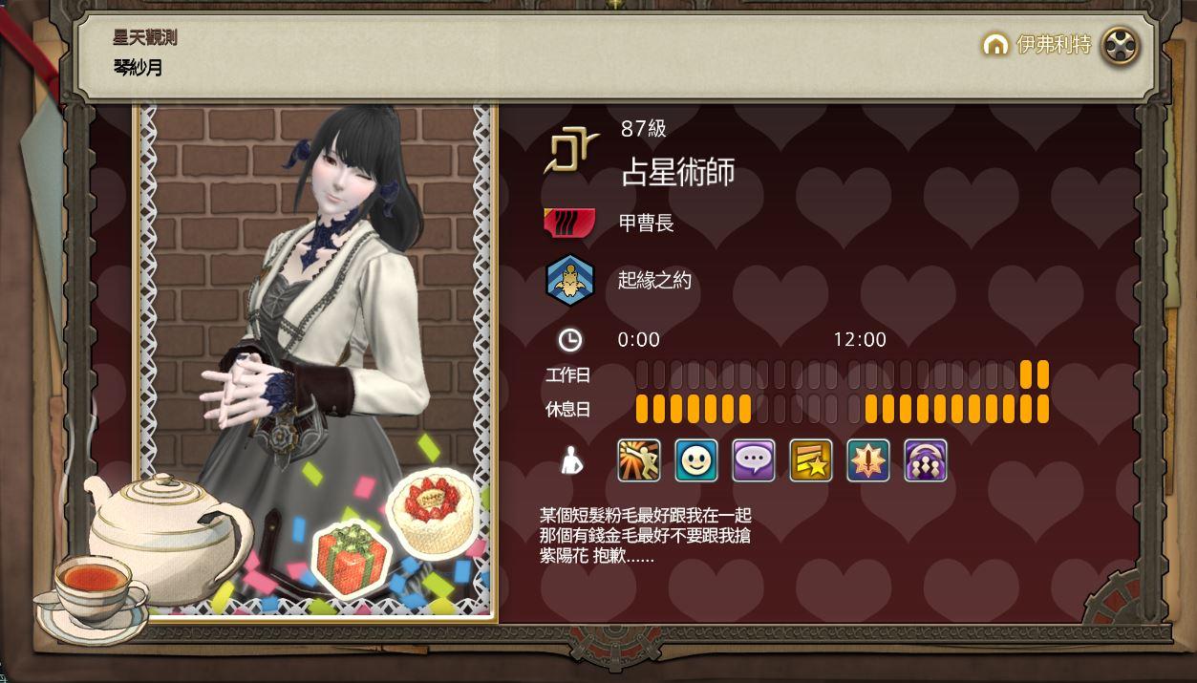Click the character name 琴紗月

pos(139,68)
